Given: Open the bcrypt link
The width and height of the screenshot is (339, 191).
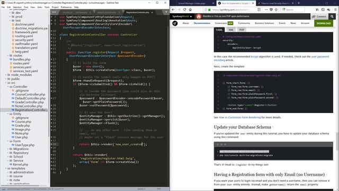Looking at the screenshot, I should 254,57.
